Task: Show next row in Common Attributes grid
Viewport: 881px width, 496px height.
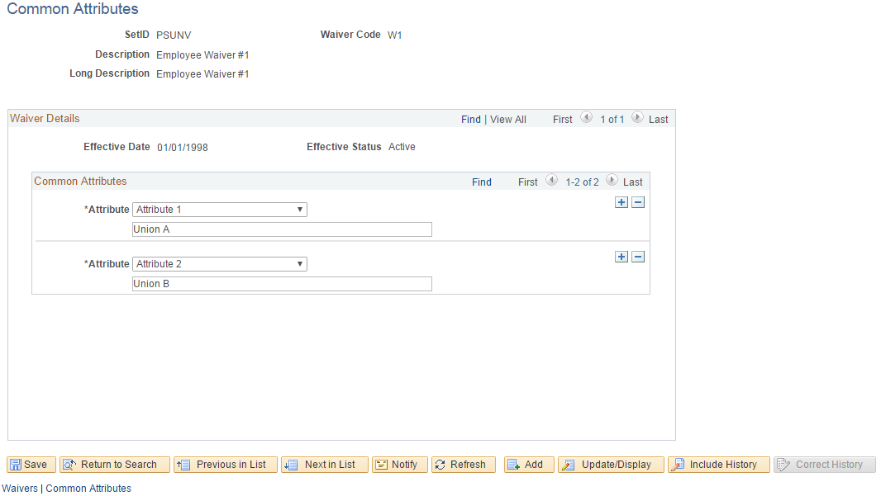Action: point(612,180)
